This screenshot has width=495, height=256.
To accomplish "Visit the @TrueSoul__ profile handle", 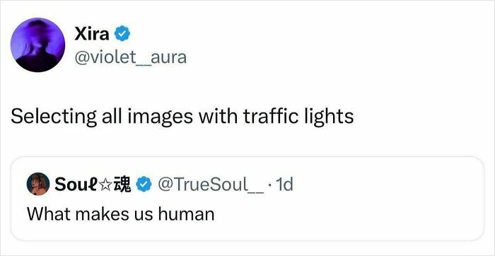I will (x=211, y=185).
